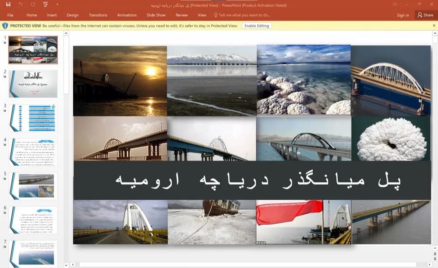The image size is (438, 268).
Task: Select slide 4 thumbnail
Action: tap(33, 152)
